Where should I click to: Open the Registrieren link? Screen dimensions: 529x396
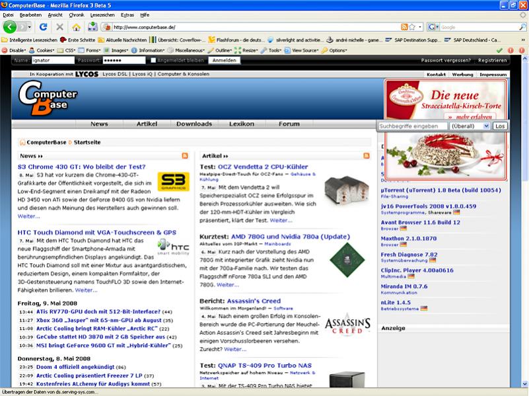tap(492, 60)
